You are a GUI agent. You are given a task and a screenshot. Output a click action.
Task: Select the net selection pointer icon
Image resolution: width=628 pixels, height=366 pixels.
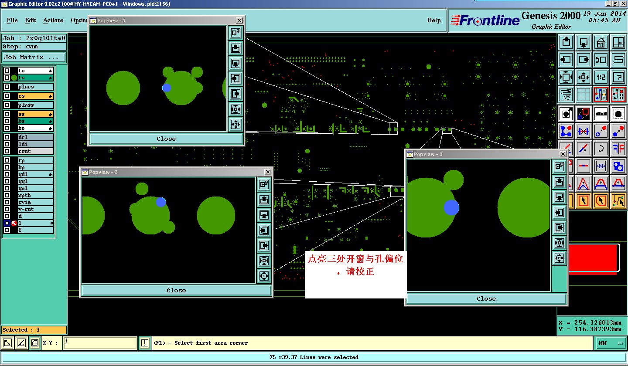[x=618, y=201]
